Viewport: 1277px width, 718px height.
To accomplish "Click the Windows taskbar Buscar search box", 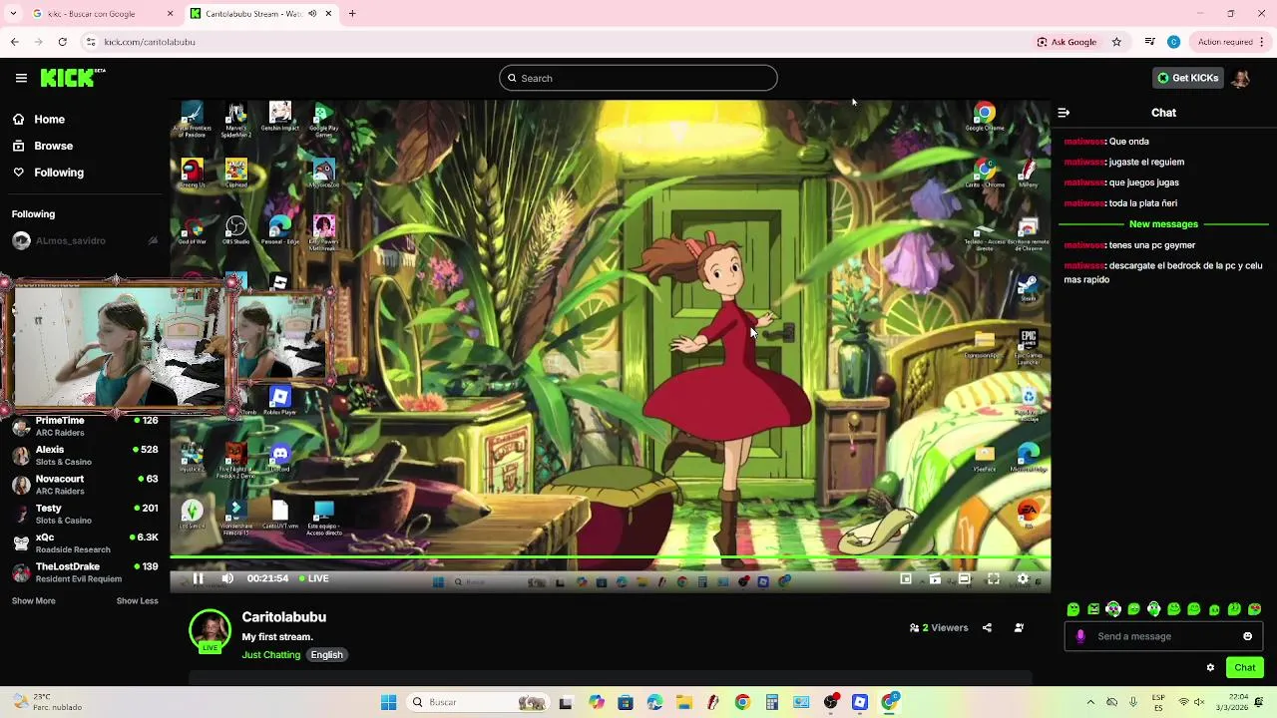I will [477, 702].
